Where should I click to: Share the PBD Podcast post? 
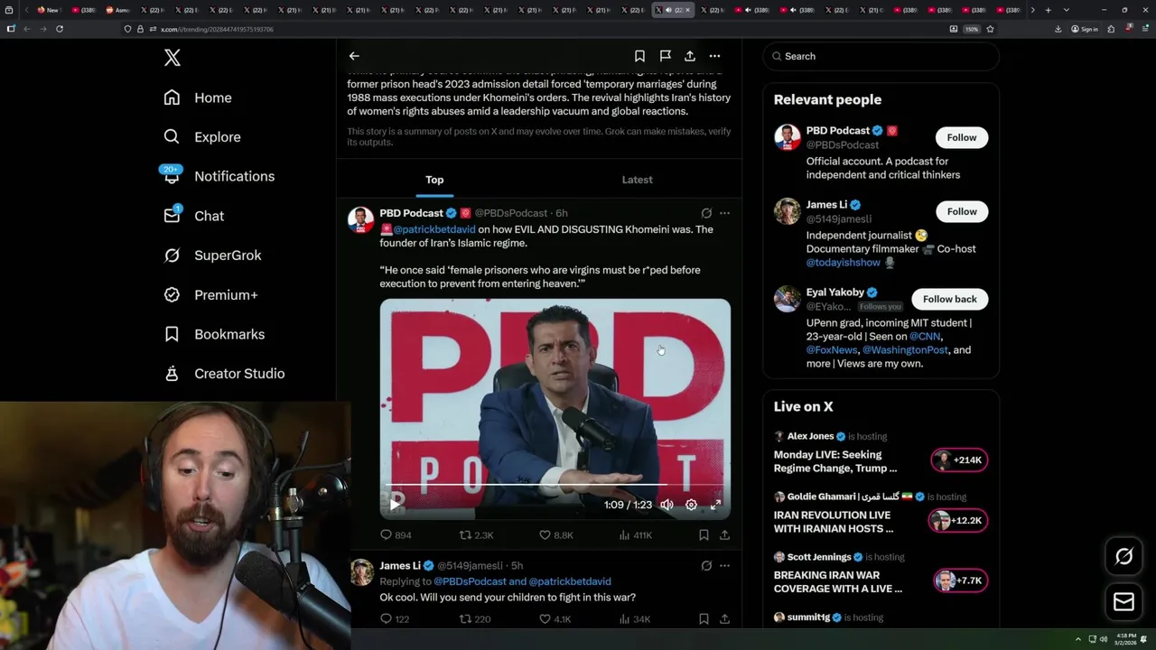coord(724,535)
